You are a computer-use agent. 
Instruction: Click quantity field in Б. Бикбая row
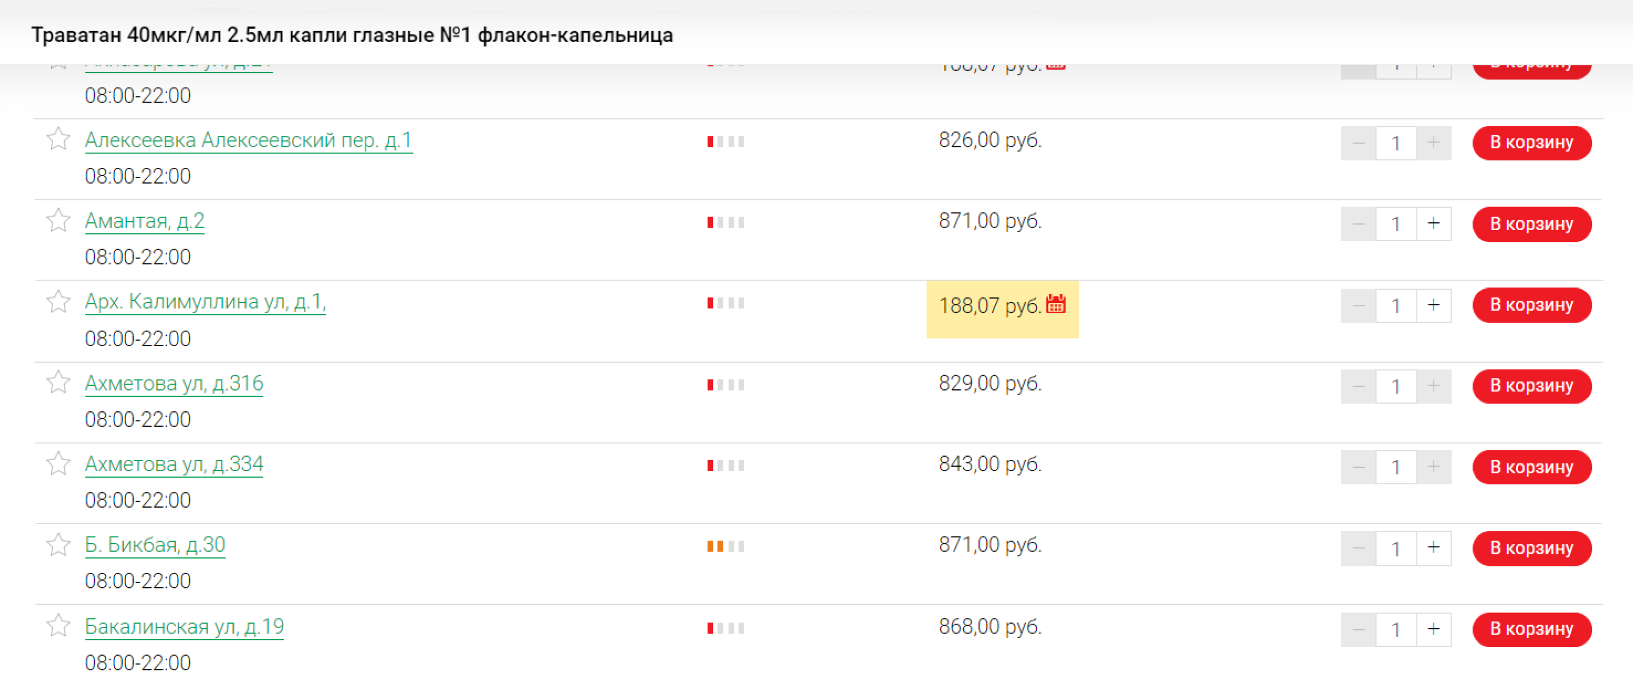pyautogui.click(x=1396, y=548)
